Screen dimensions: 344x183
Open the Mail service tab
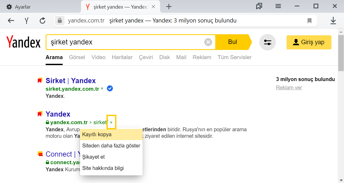coord(181,57)
